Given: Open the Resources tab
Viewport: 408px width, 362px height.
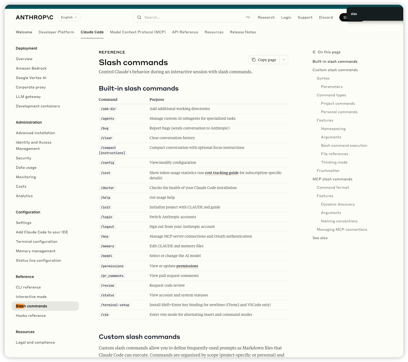Looking at the screenshot, I should click(214, 32).
